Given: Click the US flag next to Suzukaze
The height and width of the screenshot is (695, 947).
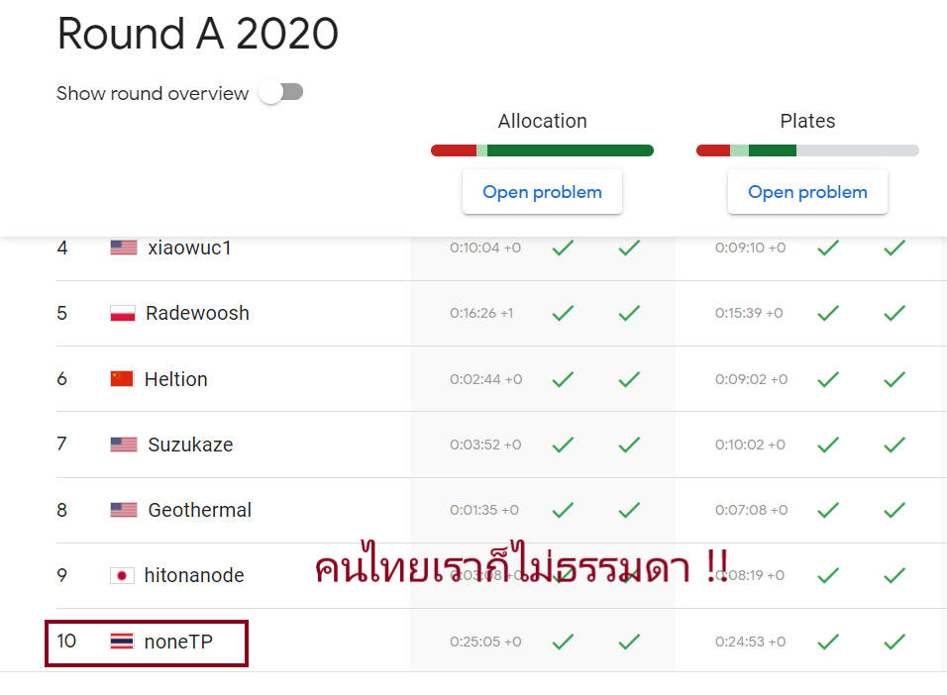Looking at the screenshot, I should point(124,445).
